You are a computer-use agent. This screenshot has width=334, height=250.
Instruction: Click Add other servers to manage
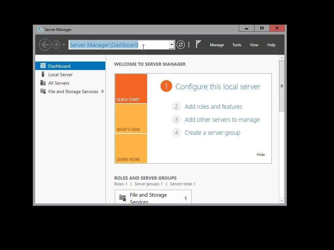pyautogui.click(x=222, y=120)
